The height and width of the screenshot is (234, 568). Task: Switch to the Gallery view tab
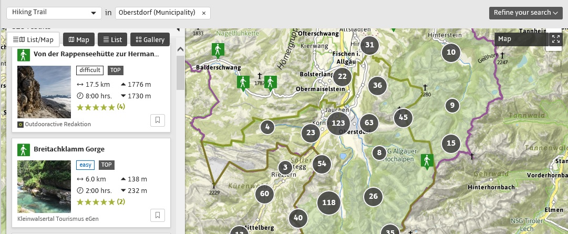click(x=150, y=39)
